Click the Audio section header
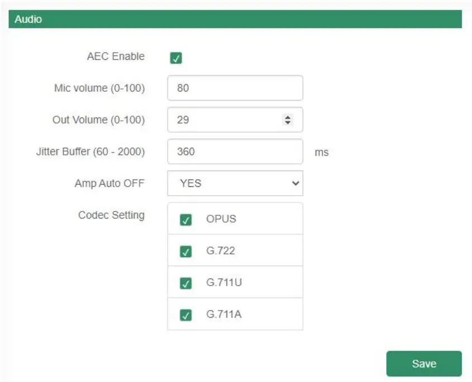472x382 pixels. (235, 19)
